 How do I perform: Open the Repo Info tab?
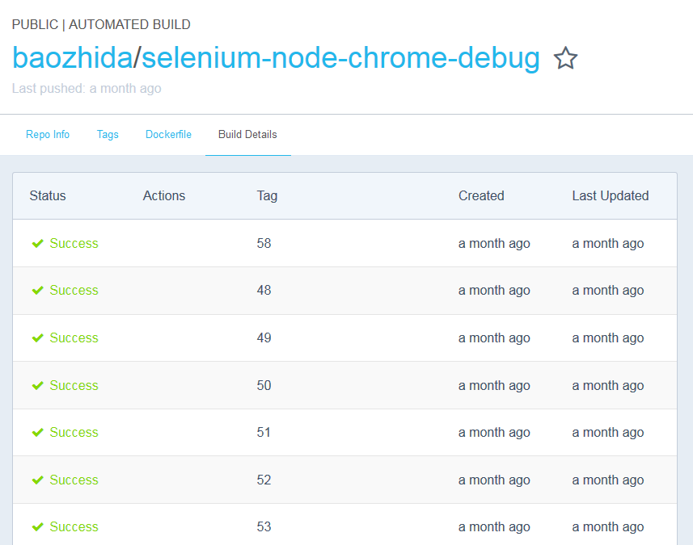pos(48,134)
